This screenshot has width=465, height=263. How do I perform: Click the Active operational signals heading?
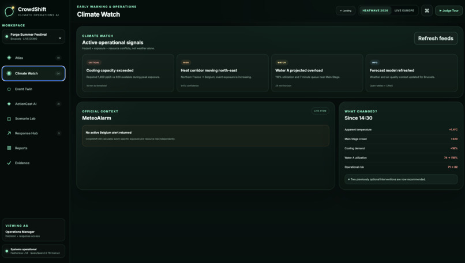coord(112,43)
